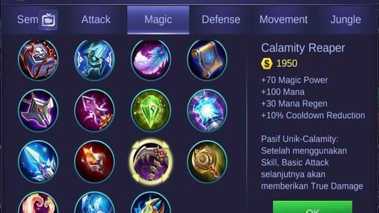
Task: Open the Attack items tab
Action: tap(96, 19)
